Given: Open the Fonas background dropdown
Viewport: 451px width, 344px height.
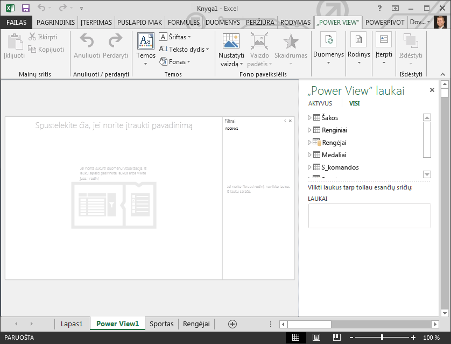Looking at the screenshot, I should click(174, 61).
